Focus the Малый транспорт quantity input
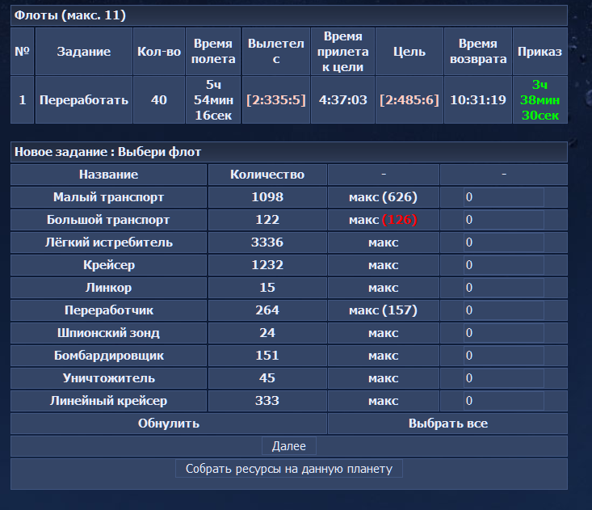This screenshot has height=510, width=592. point(503,197)
